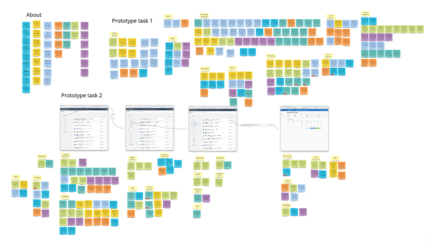Click the orange avatar square in the third screenshot list
Image resolution: width=431 pixels, height=243 pixels.
[x=203, y=123]
